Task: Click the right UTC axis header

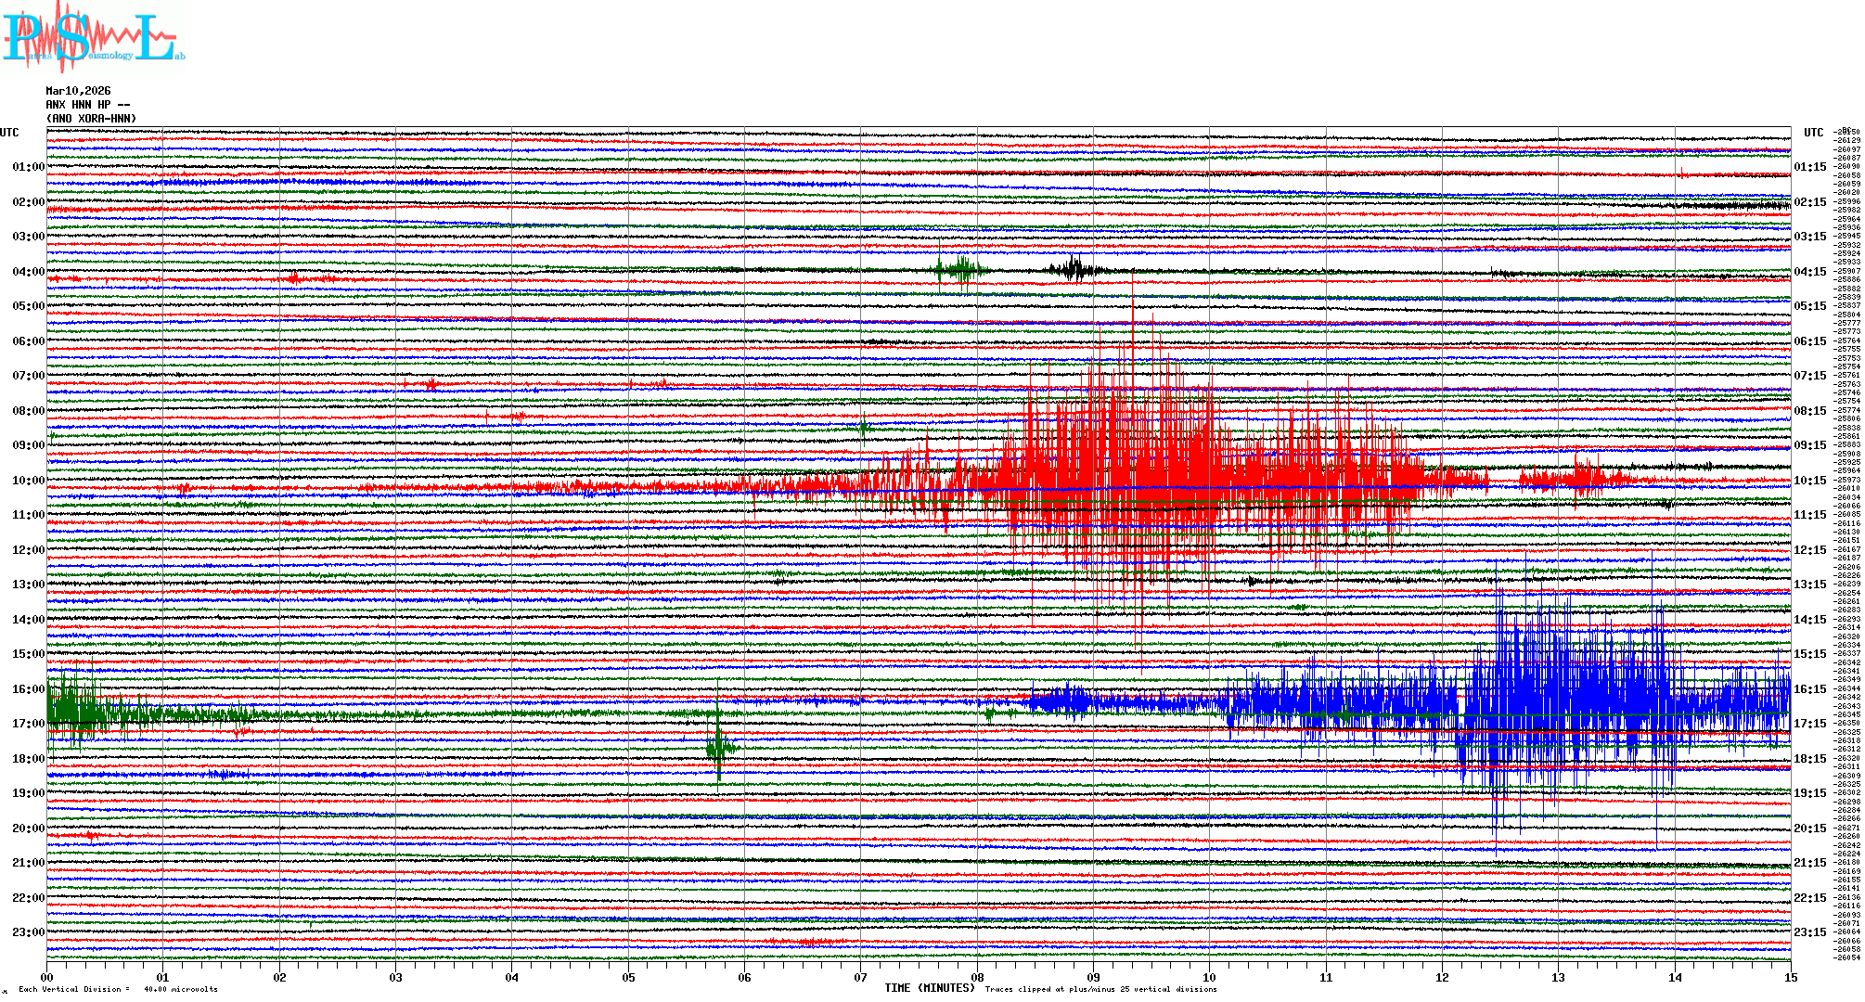Action: 1813,133
